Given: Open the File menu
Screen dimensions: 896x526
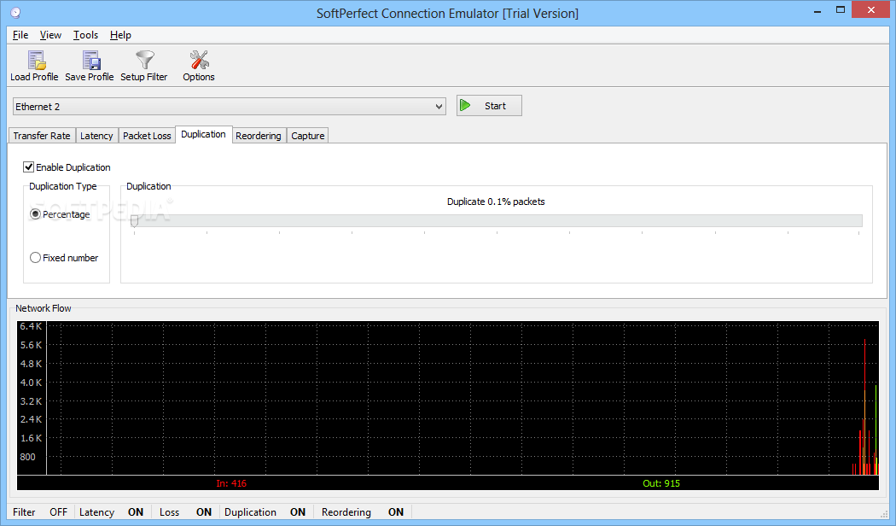Looking at the screenshot, I should pos(20,35).
